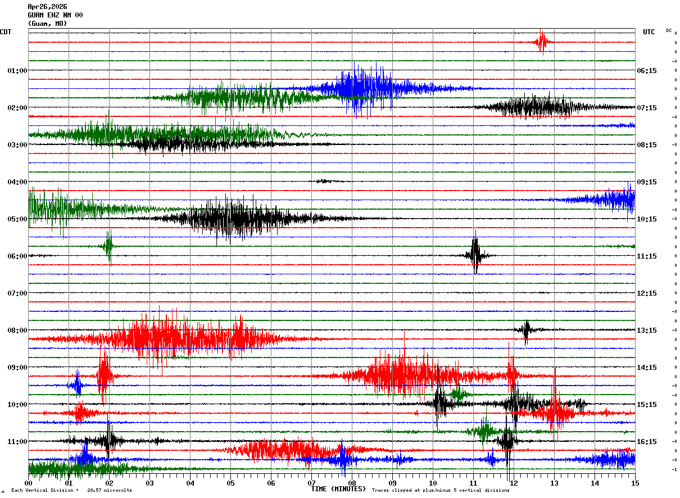This screenshot has width=680, height=498.
Task: Click minute tick label "13" on the time axis
Action: (x=554, y=483)
